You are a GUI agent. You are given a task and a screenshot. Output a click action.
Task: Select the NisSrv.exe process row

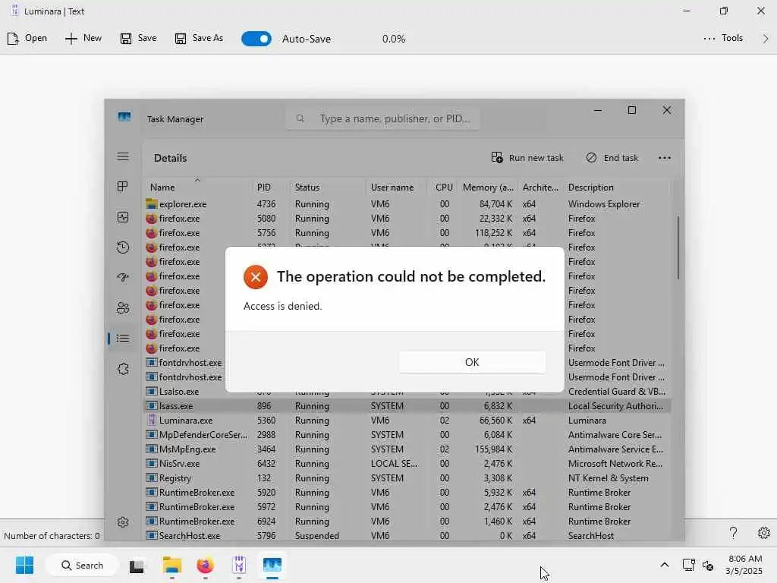407,464
